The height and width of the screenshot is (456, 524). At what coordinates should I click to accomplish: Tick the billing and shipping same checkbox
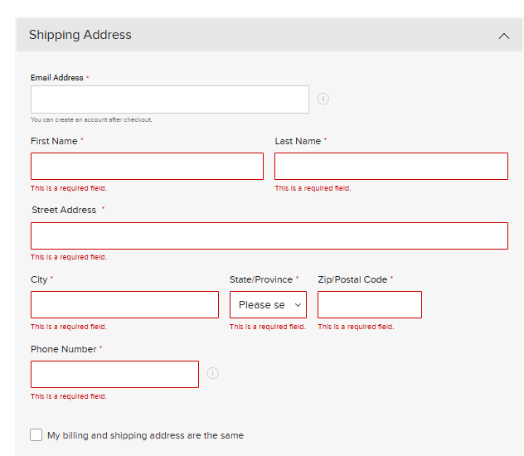(36, 435)
